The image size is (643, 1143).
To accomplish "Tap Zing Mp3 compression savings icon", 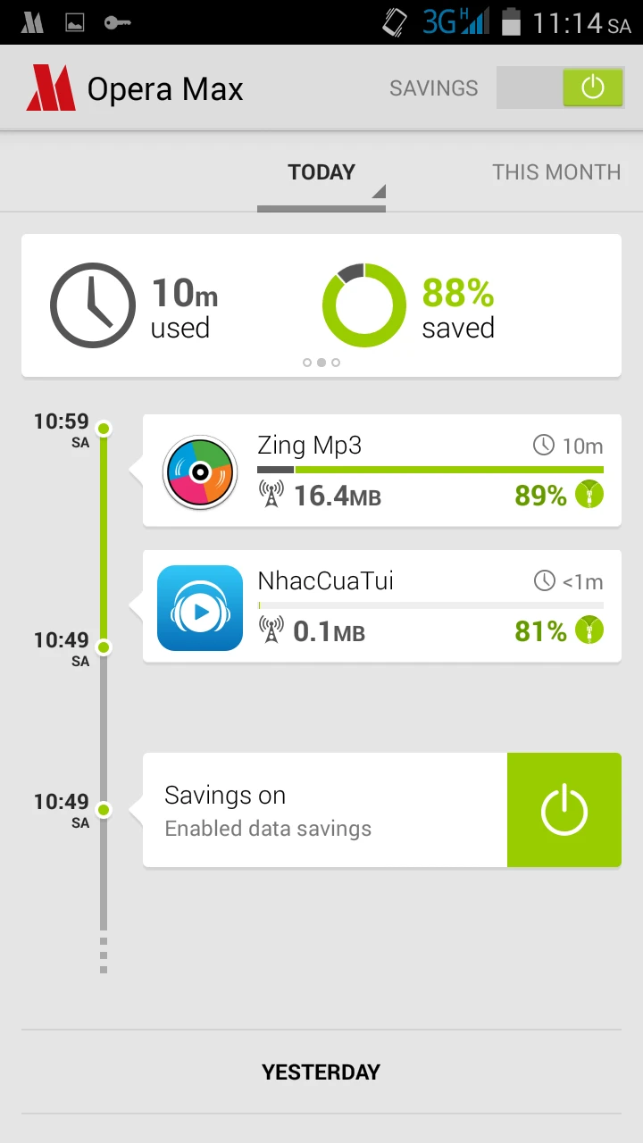I will pyautogui.click(x=589, y=495).
